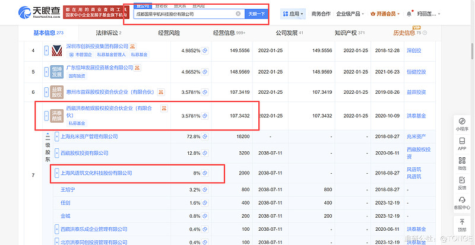Show pie chart for 上海风语筑 8% share

coord(205,173)
